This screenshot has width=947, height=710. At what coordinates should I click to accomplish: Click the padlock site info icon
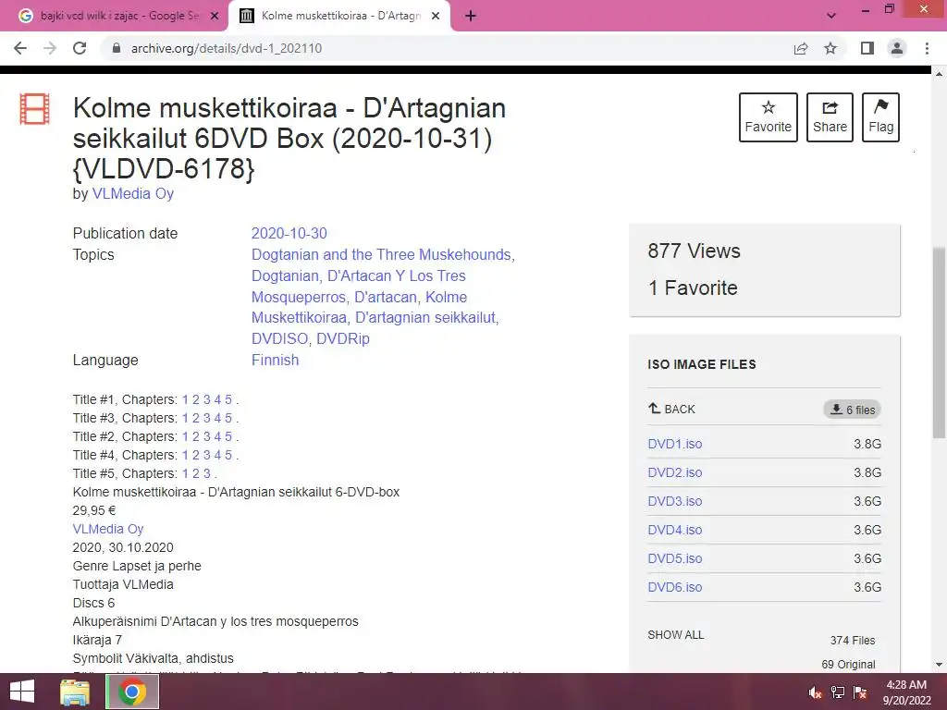coord(117,48)
